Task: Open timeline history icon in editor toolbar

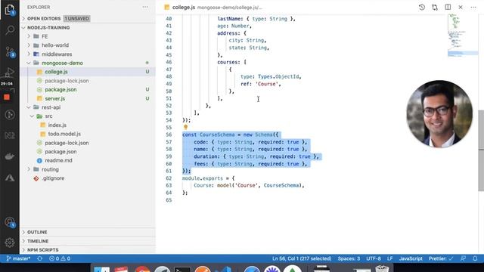Action: pyautogui.click(x=422, y=7)
